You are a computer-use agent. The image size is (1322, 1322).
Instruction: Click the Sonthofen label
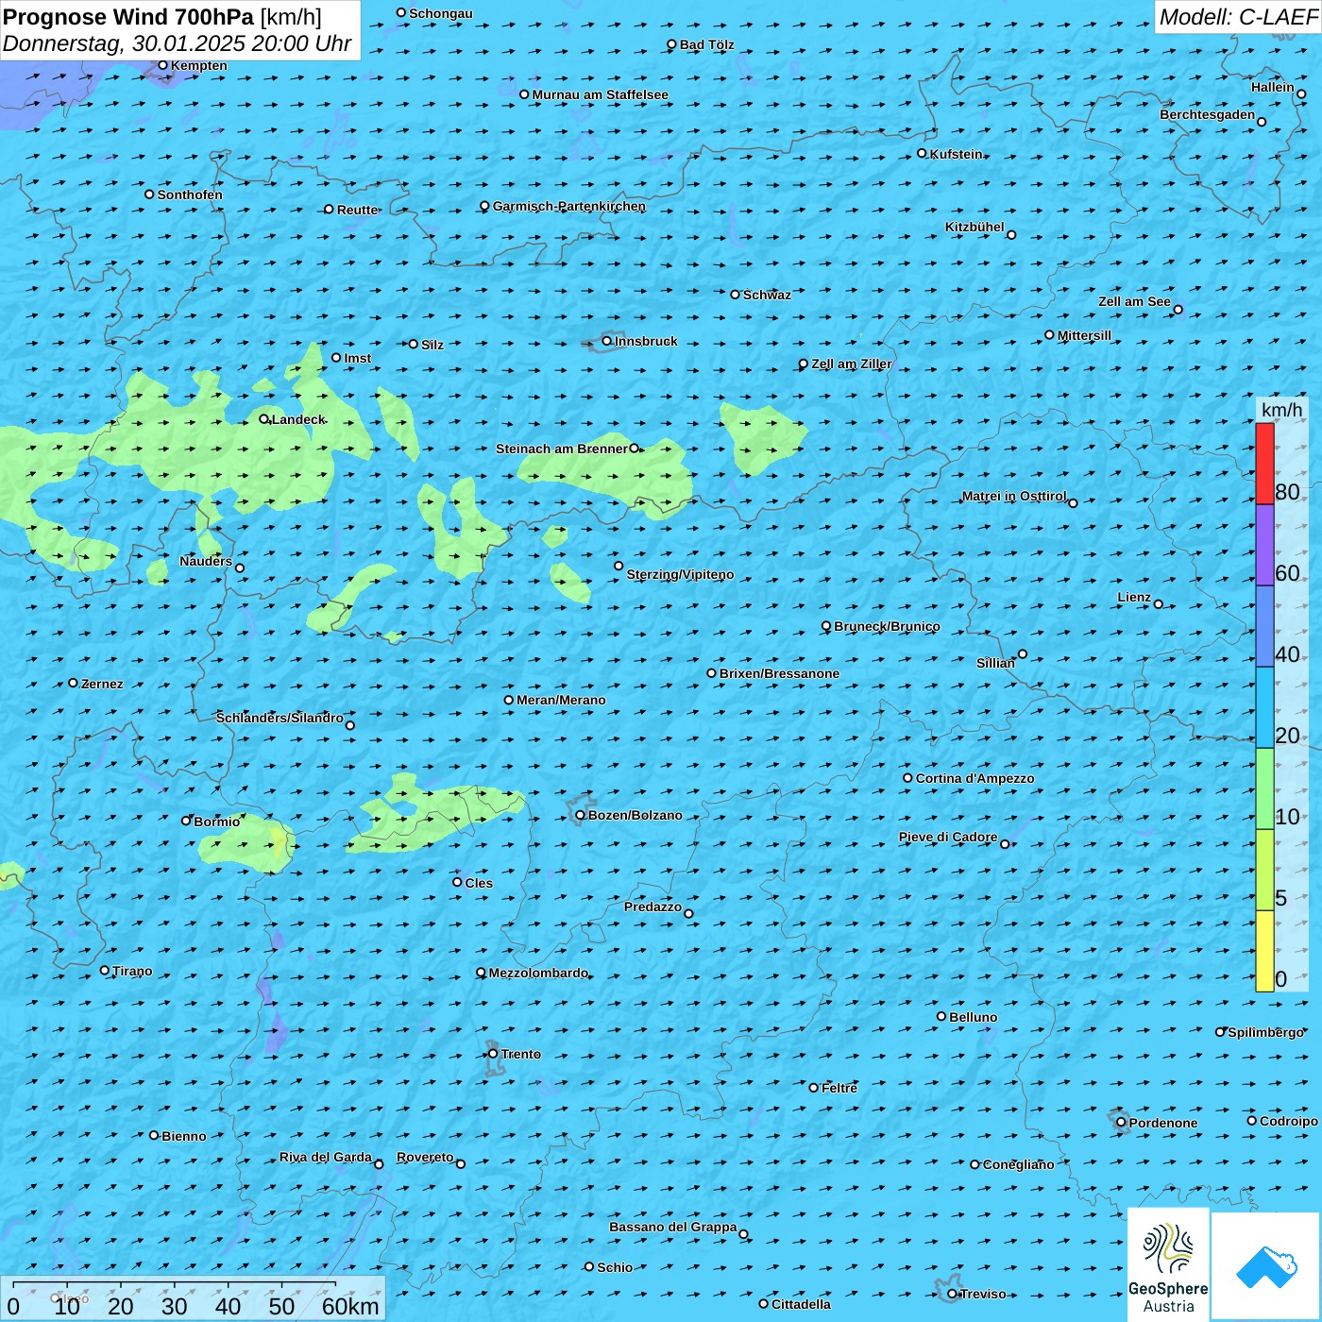pyautogui.click(x=190, y=195)
